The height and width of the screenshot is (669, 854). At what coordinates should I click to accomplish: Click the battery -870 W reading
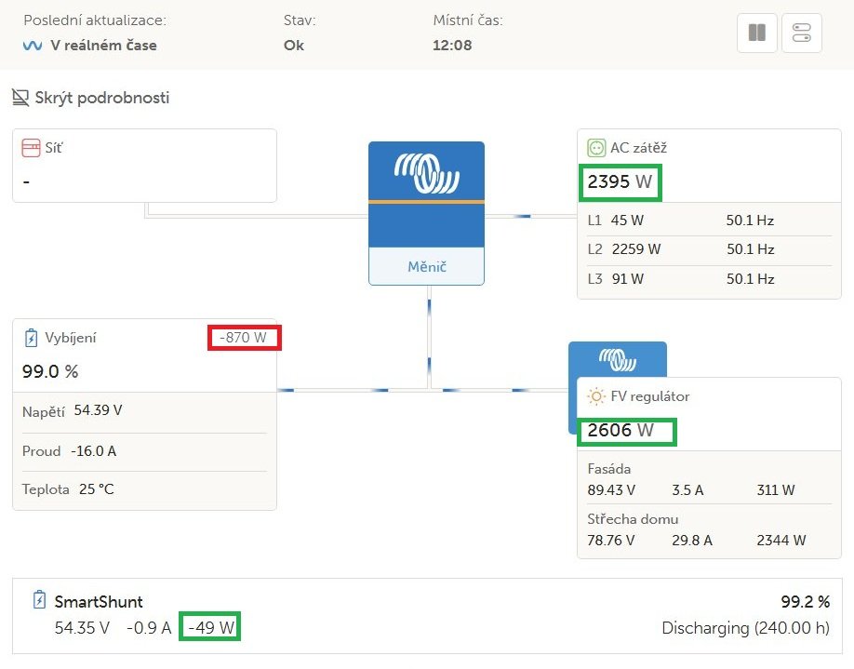click(x=243, y=338)
